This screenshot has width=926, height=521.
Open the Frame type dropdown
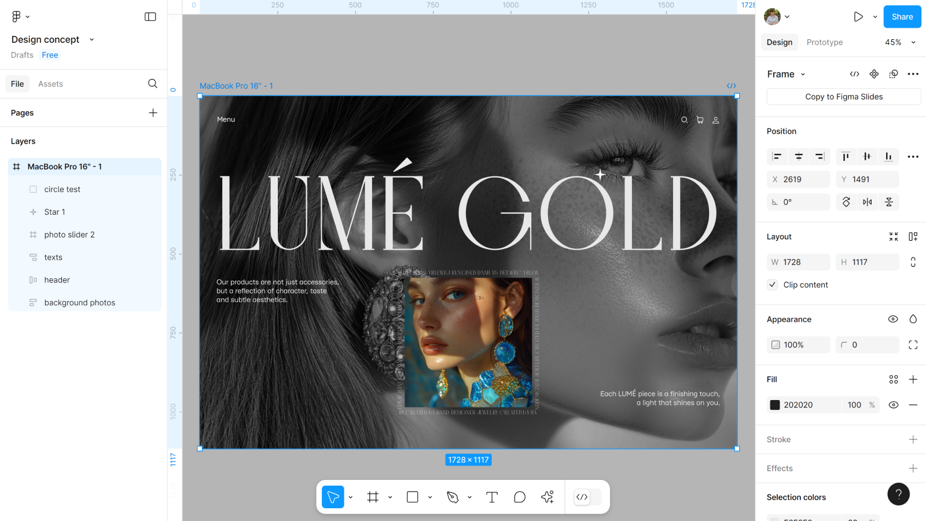803,75
